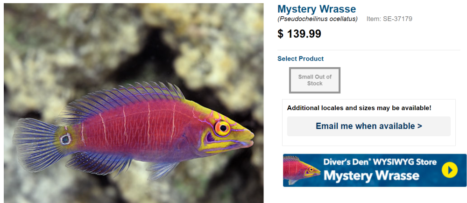Image resolution: width=467 pixels, height=203 pixels.
Task: Click the yellow arrow icon on Diver's Den banner
Action: coord(449,170)
